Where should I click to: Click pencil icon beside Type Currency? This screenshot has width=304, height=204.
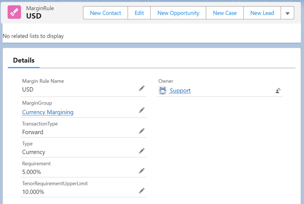141,151
